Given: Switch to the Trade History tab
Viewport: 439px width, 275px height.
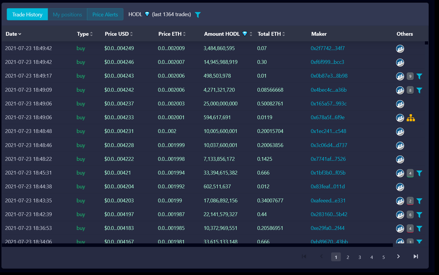Looking at the screenshot, I should pyautogui.click(x=27, y=15).
